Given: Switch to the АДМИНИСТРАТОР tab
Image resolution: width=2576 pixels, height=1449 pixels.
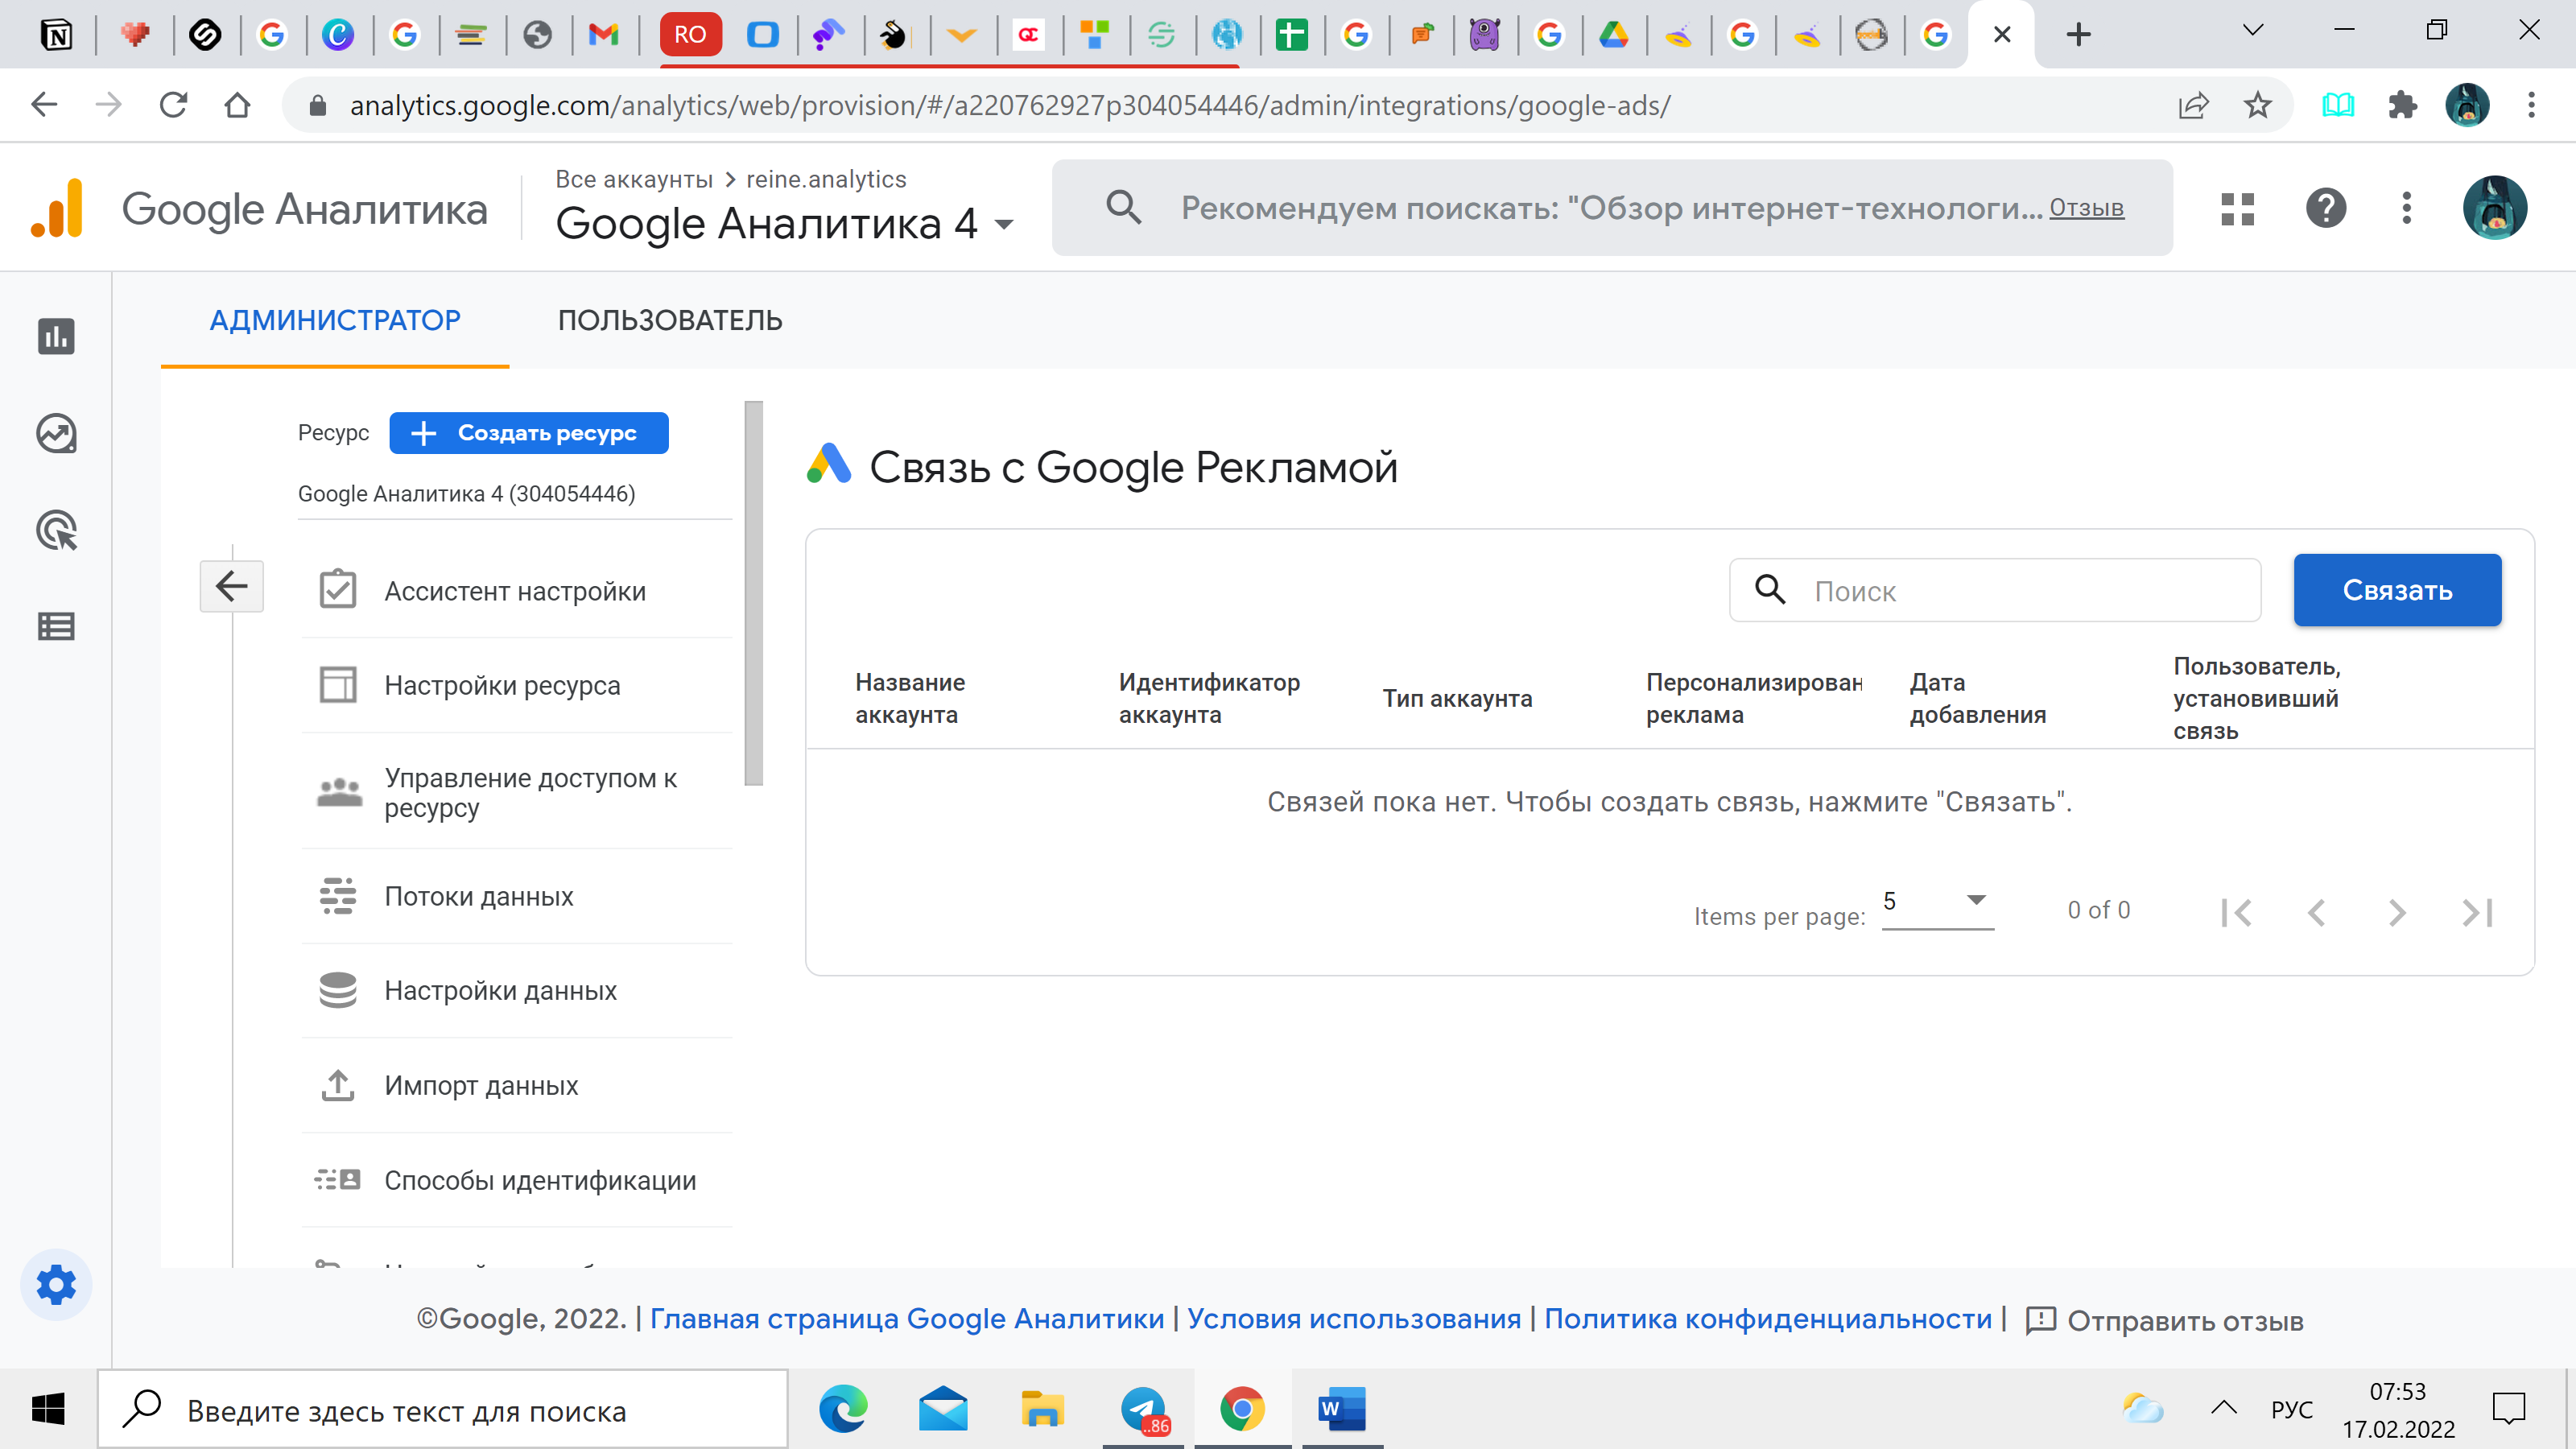Looking at the screenshot, I should (335, 320).
